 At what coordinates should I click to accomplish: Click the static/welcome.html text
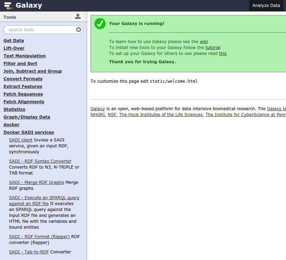click(173, 81)
